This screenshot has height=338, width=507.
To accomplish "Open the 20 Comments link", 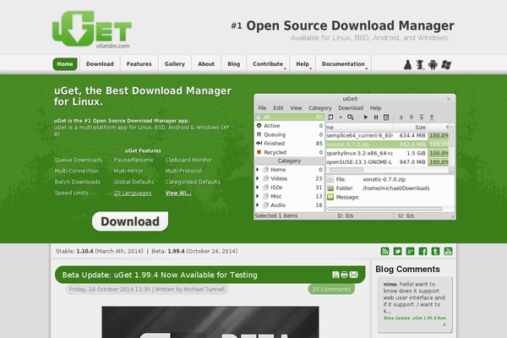I will click(331, 289).
